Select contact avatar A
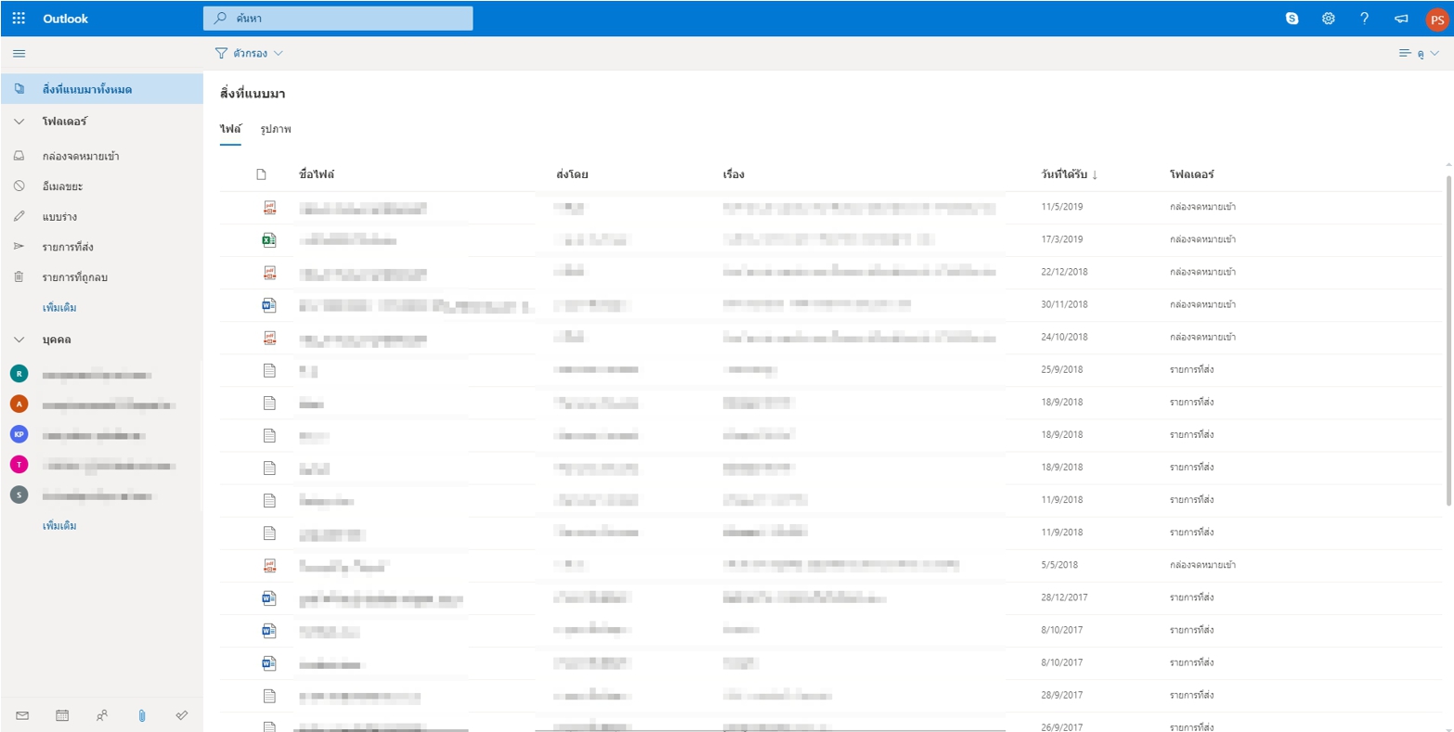This screenshot has height=732, width=1454. [x=19, y=404]
